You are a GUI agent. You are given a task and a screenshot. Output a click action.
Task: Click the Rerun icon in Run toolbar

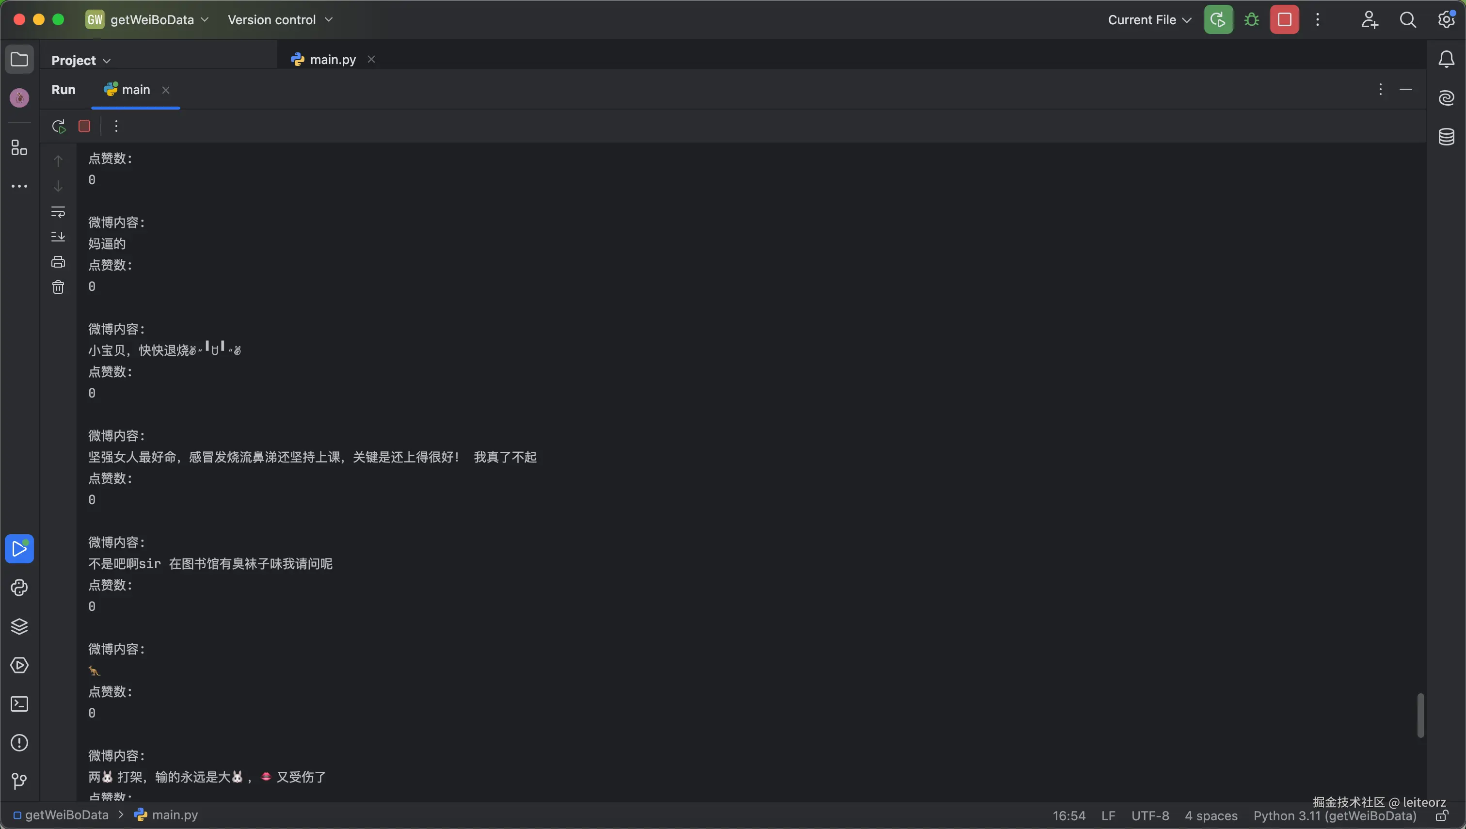[59, 127]
